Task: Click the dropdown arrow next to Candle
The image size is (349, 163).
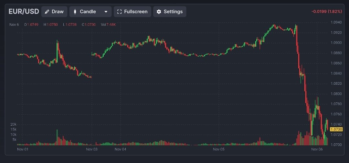Action: [106, 12]
